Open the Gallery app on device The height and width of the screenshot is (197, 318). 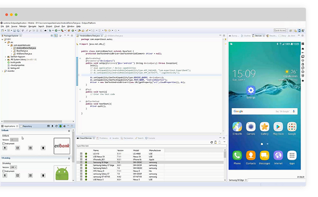(x=264, y=127)
